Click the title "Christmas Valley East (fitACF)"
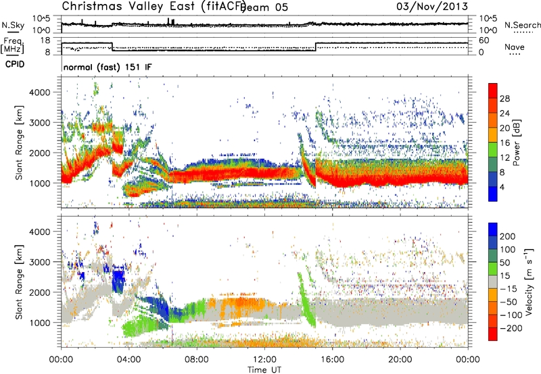 coord(154,6)
